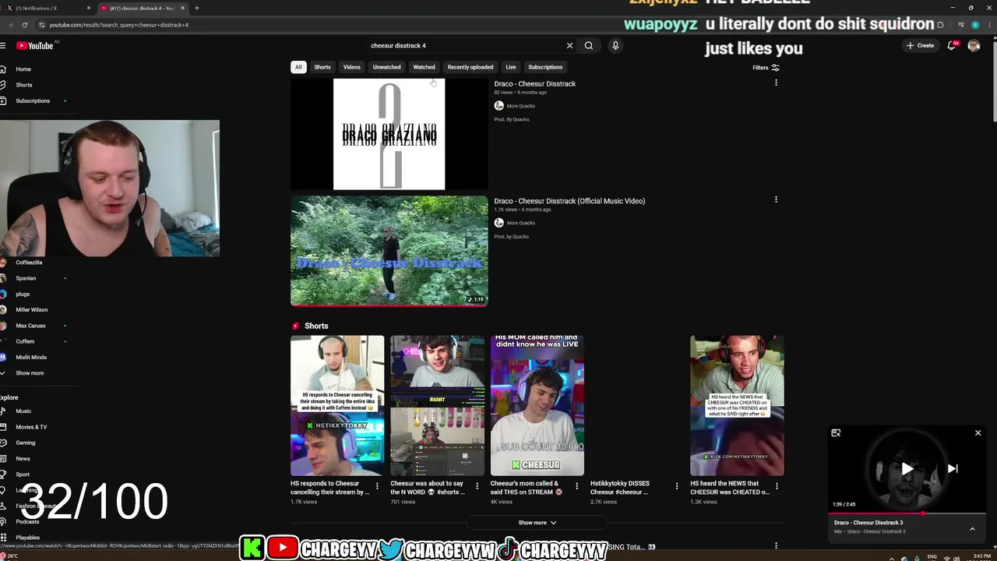Image resolution: width=997 pixels, height=561 pixels.
Task: Open the YouTube account avatar menu
Action: [x=974, y=45]
